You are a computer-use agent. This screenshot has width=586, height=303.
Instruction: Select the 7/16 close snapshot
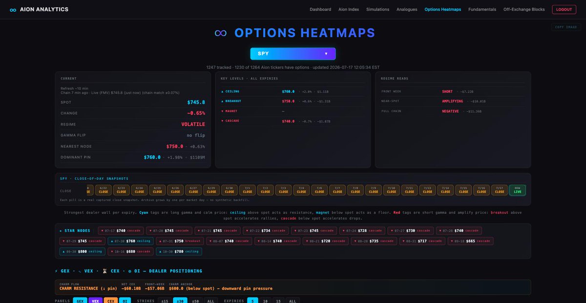[481, 190]
